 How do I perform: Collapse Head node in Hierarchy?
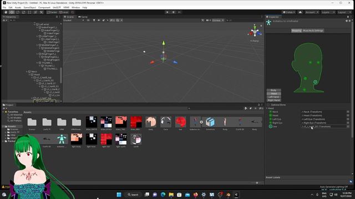[x=29, y=75]
